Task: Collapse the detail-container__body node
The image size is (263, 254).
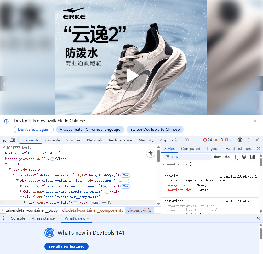Action: 17,180
